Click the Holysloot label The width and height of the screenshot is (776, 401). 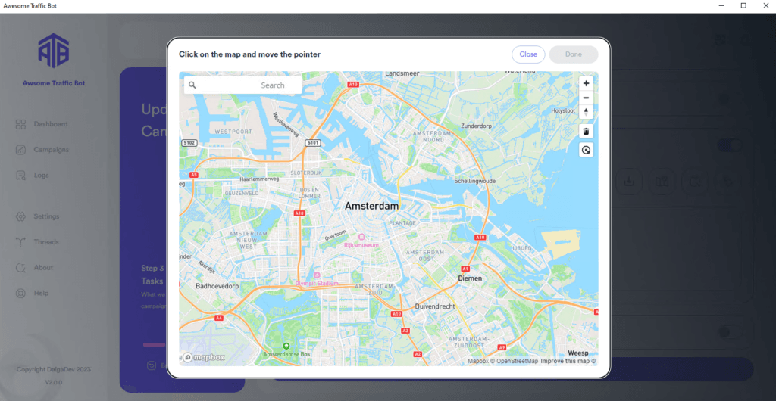[x=564, y=110]
